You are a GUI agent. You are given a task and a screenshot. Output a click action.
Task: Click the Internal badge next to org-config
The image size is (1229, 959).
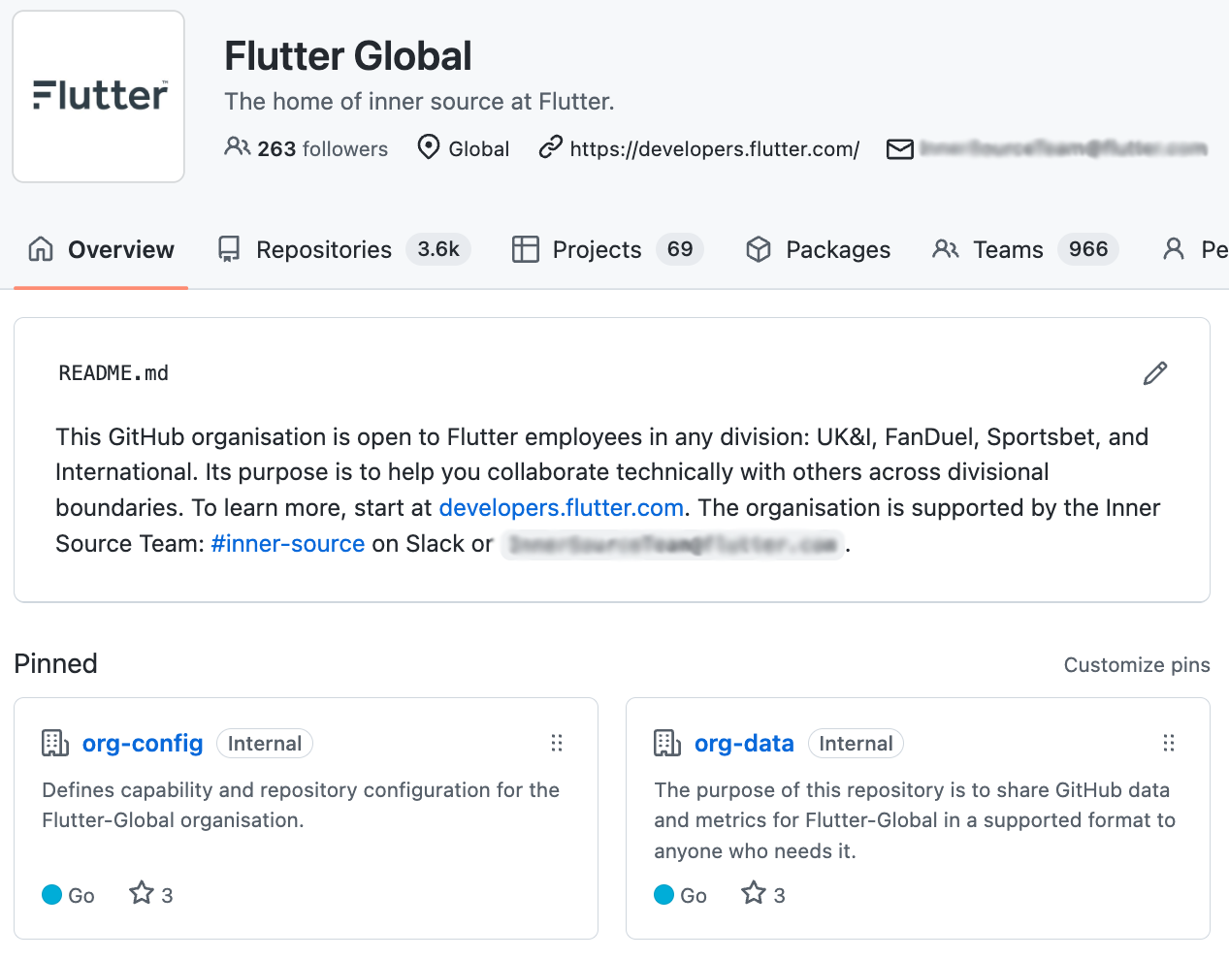coord(265,744)
